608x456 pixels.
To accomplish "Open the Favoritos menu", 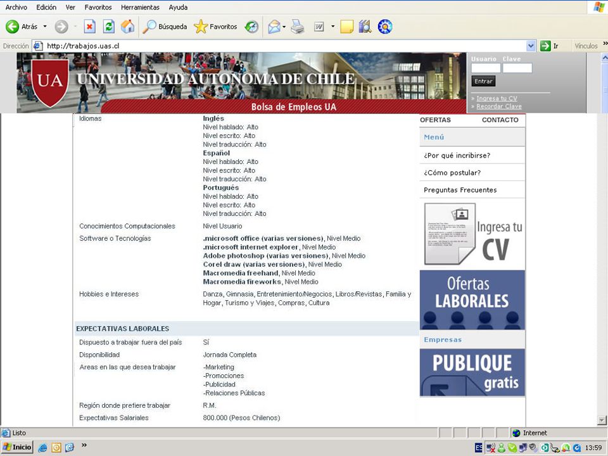I will [98, 7].
